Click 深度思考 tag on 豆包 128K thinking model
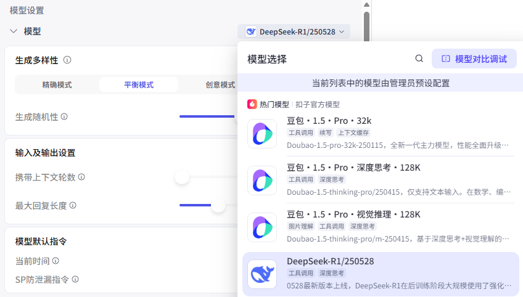The image size is (523, 297). coord(332,179)
